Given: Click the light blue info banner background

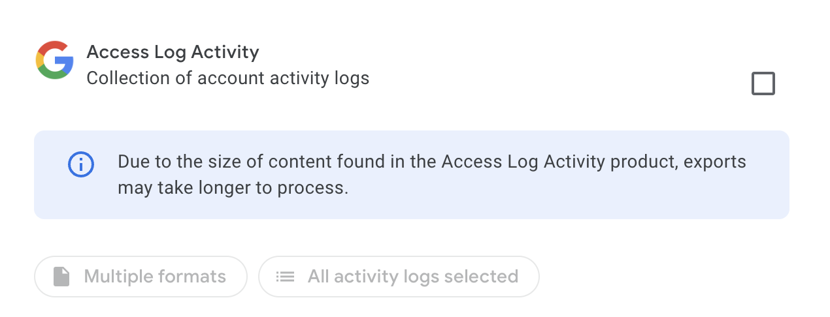Looking at the screenshot, I should (412, 175).
